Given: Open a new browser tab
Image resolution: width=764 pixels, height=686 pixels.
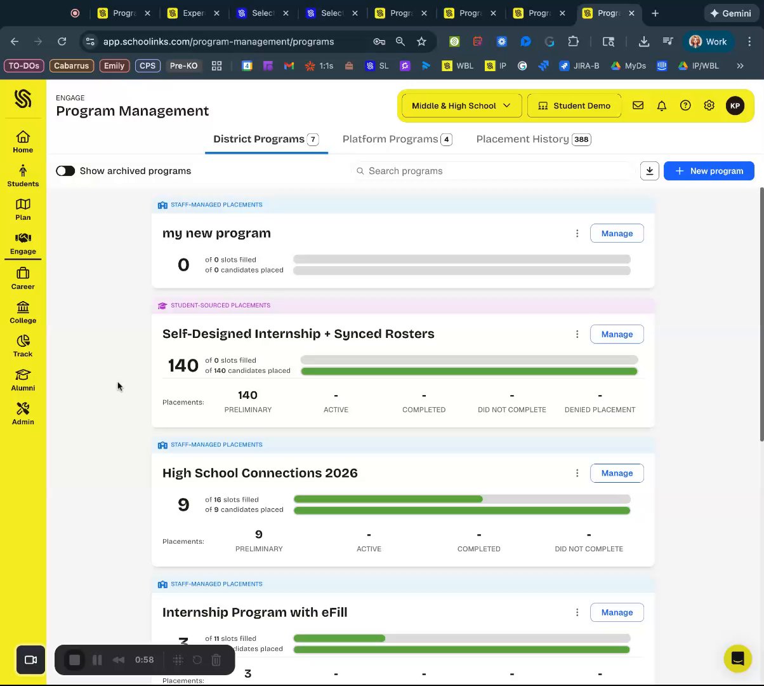Looking at the screenshot, I should 655,13.
